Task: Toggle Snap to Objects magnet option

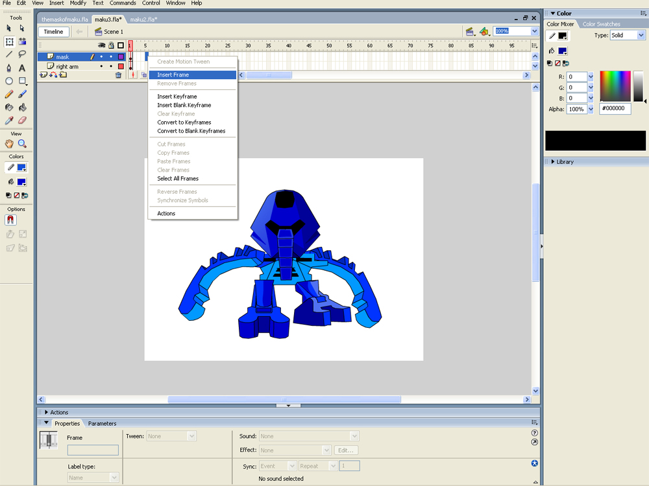Action: (x=10, y=220)
